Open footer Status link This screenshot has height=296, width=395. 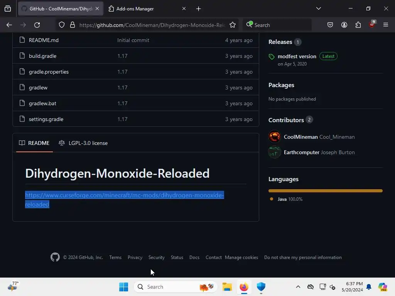pos(177,257)
